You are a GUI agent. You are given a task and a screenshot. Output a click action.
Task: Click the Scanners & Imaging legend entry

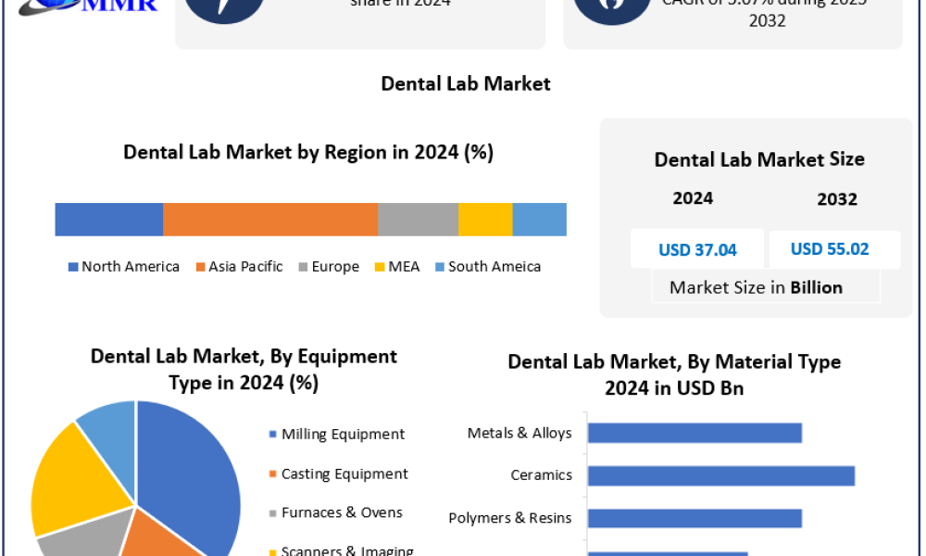tap(342, 550)
